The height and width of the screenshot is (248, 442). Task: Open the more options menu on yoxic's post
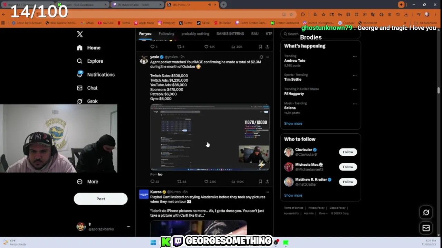click(267, 57)
